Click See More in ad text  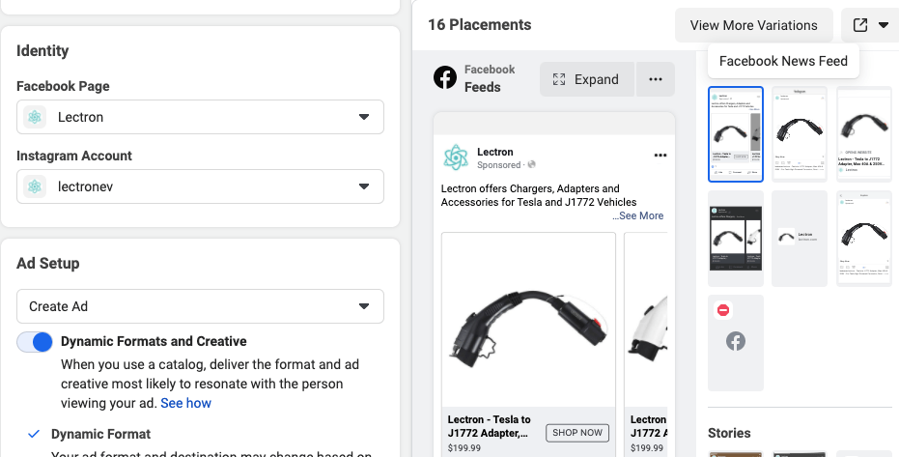640,215
